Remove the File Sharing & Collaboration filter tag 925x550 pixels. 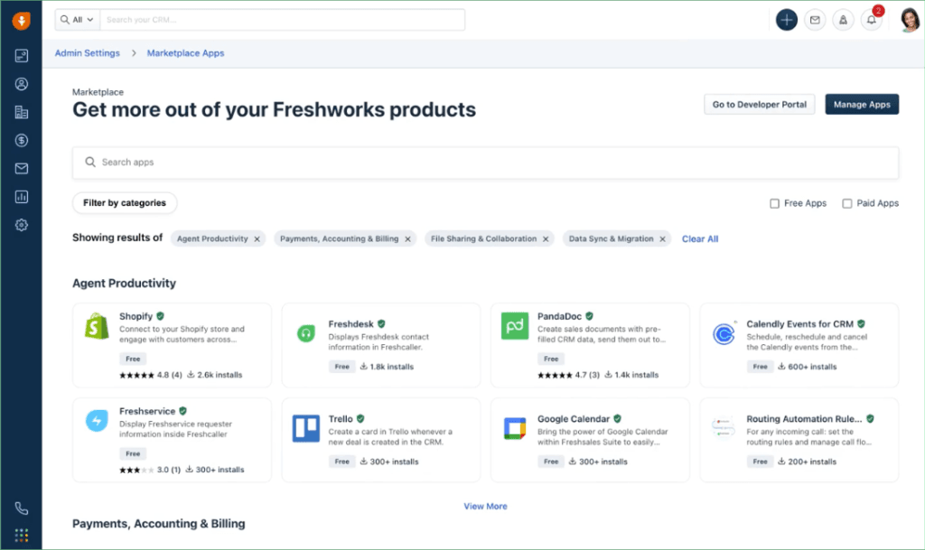click(546, 238)
